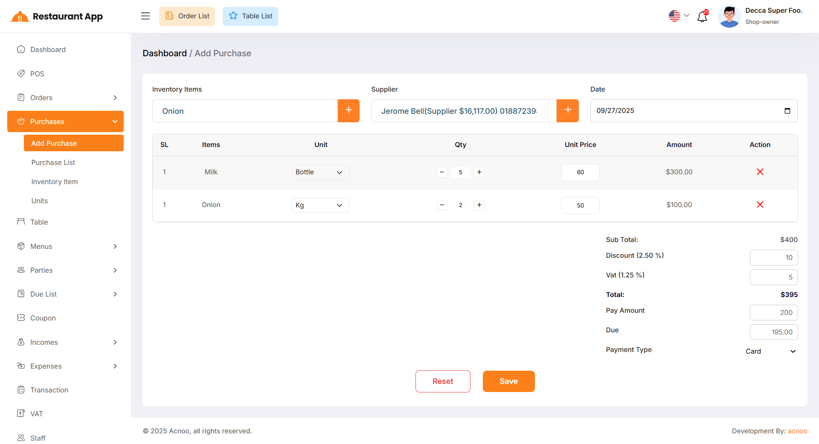Remove the Milk row with red X
Viewport: 819px width, 444px height.
pyautogui.click(x=760, y=172)
